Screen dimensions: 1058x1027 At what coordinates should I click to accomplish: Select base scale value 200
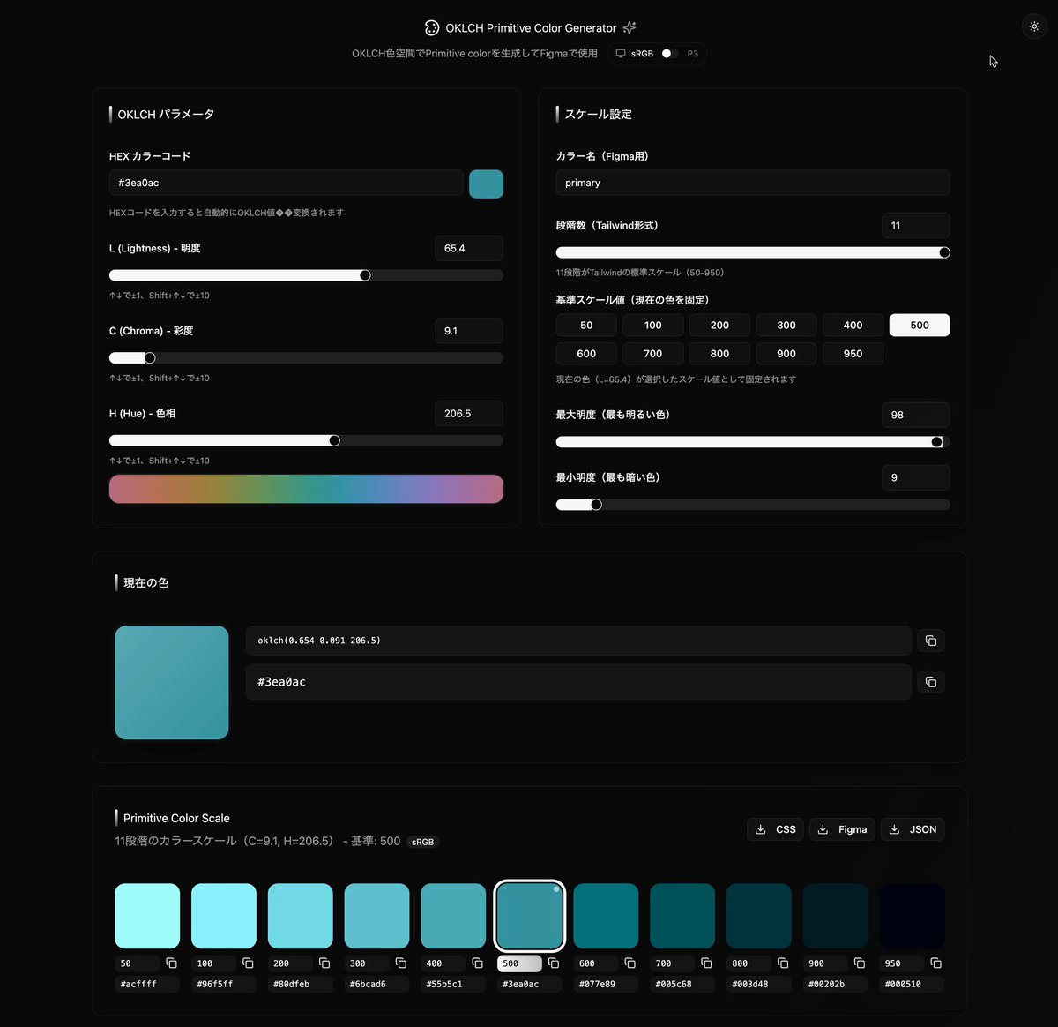[x=719, y=326]
